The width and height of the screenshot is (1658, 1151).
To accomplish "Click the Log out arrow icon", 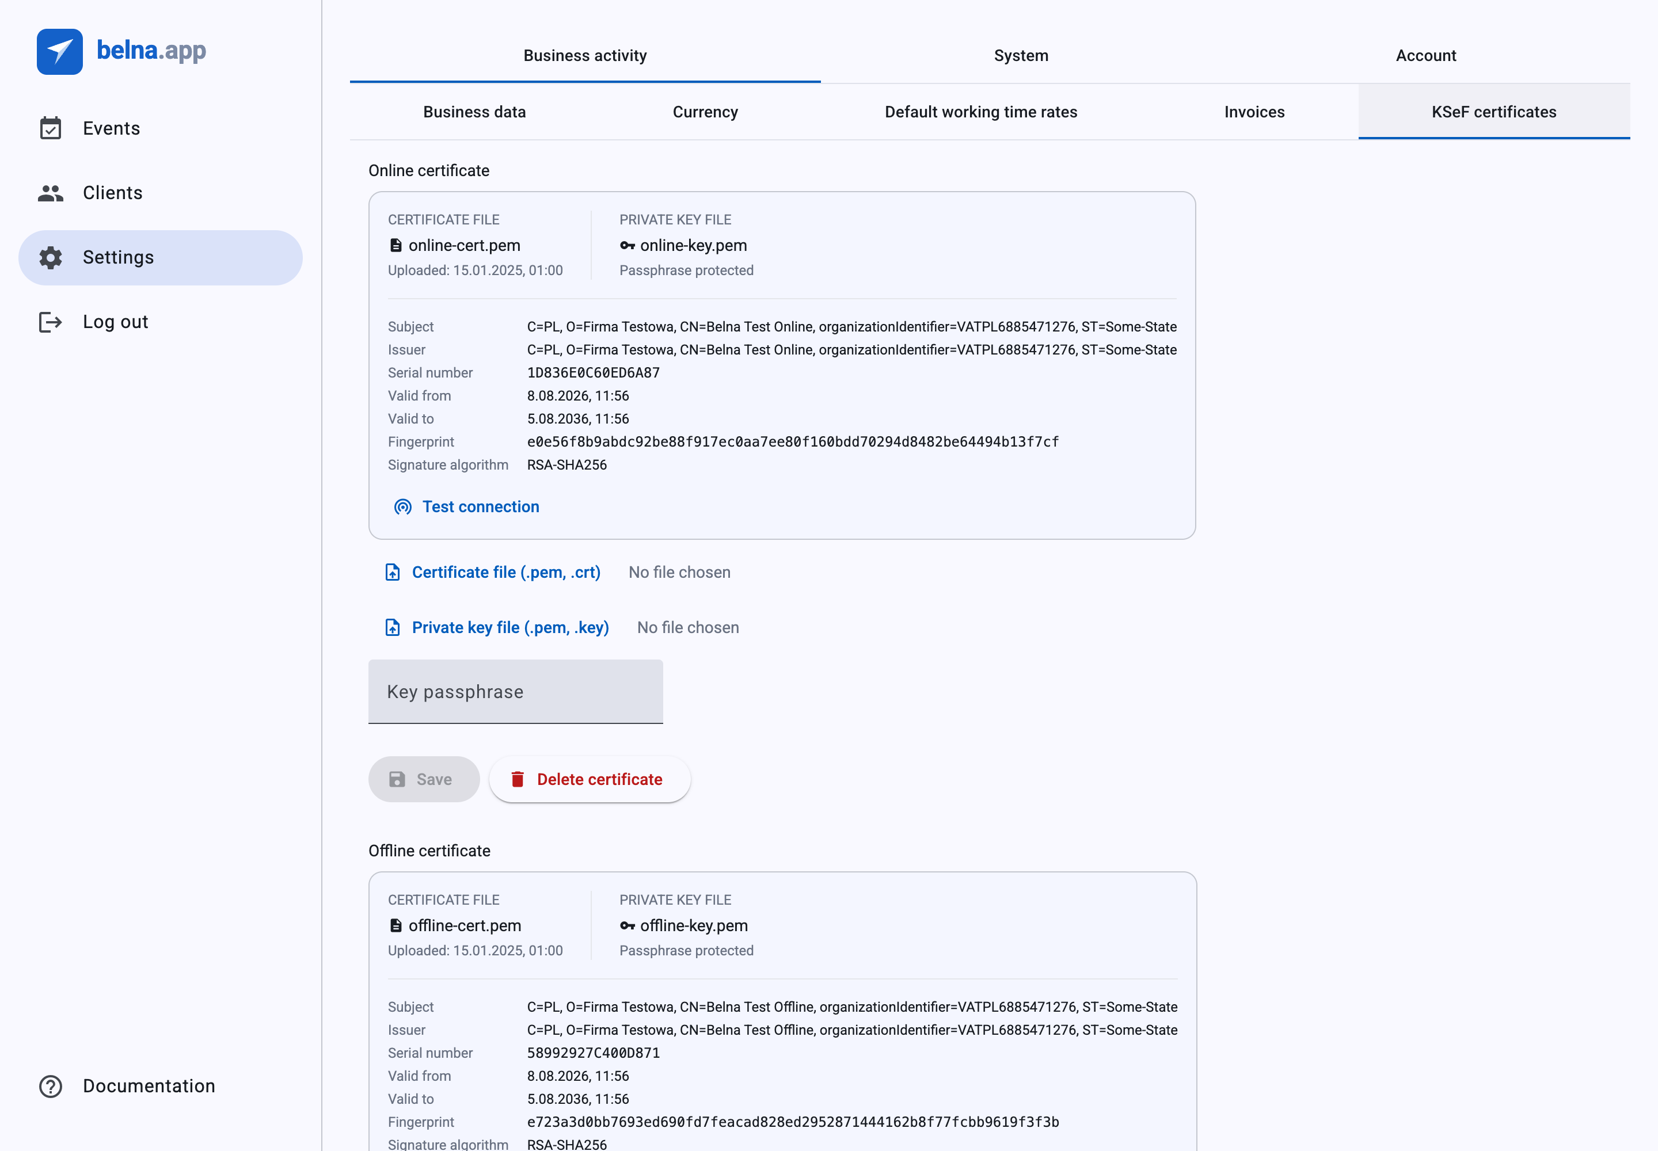I will tap(51, 322).
